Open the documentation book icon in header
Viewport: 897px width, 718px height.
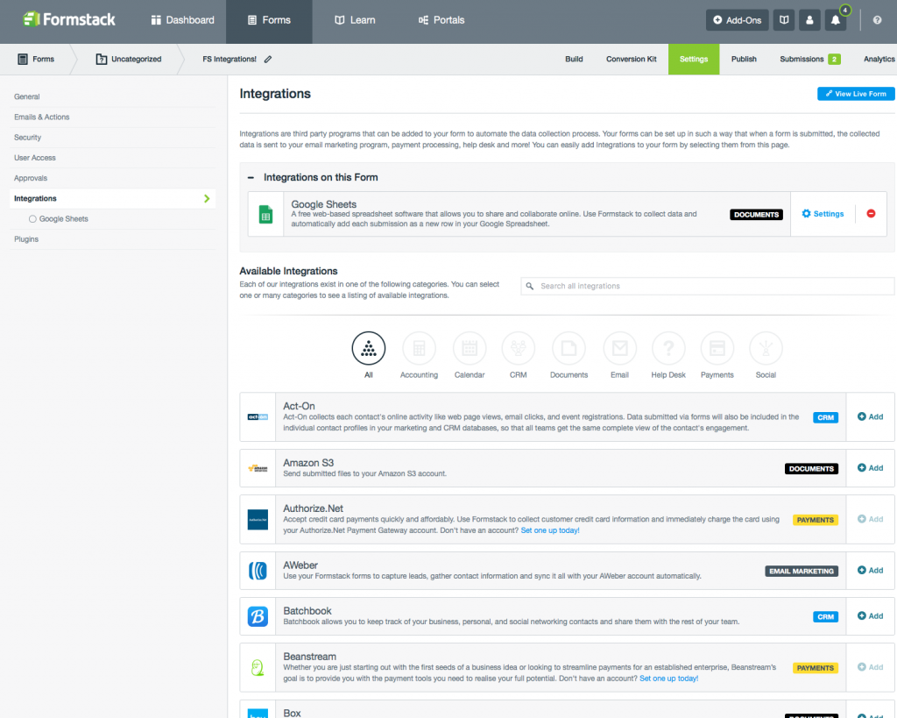click(x=784, y=20)
